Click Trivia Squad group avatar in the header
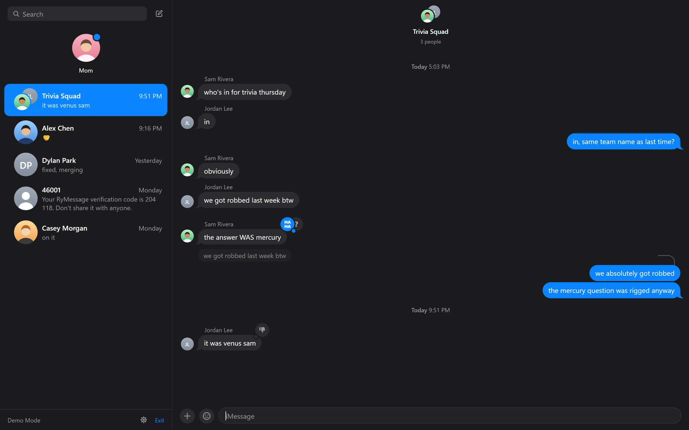689x430 pixels. pyautogui.click(x=430, y=14)
